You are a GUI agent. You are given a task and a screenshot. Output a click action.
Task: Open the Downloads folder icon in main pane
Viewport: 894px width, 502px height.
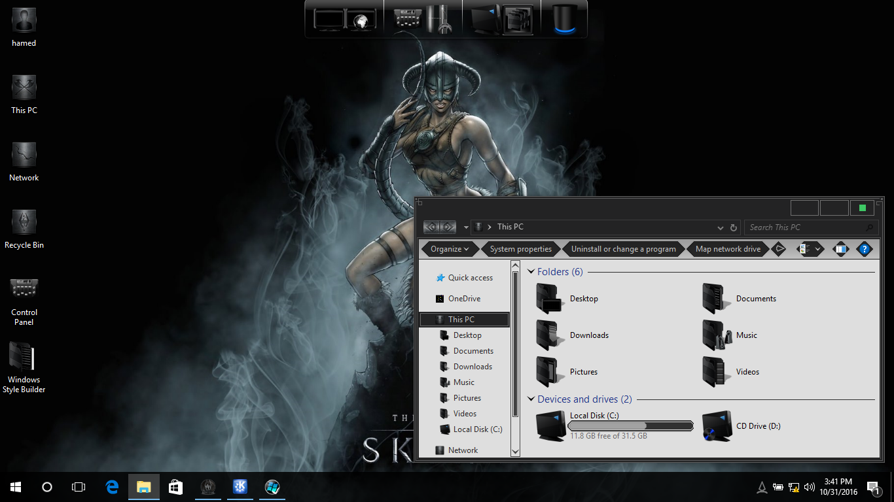[550, 335]
